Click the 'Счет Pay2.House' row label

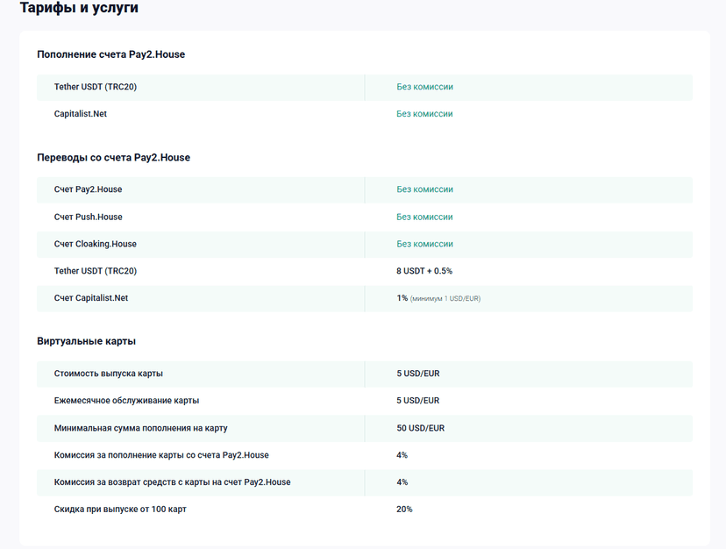[88, 189]
